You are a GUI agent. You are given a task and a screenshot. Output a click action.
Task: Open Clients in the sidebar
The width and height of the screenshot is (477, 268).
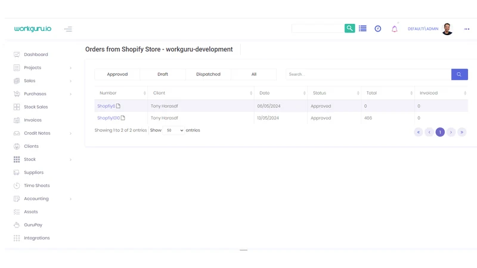tap(32, 146)
